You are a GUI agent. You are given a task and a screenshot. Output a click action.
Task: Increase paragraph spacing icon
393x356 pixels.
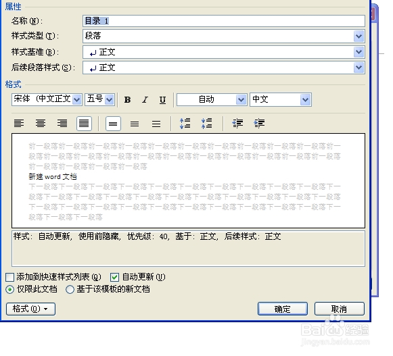coord(185,124)
